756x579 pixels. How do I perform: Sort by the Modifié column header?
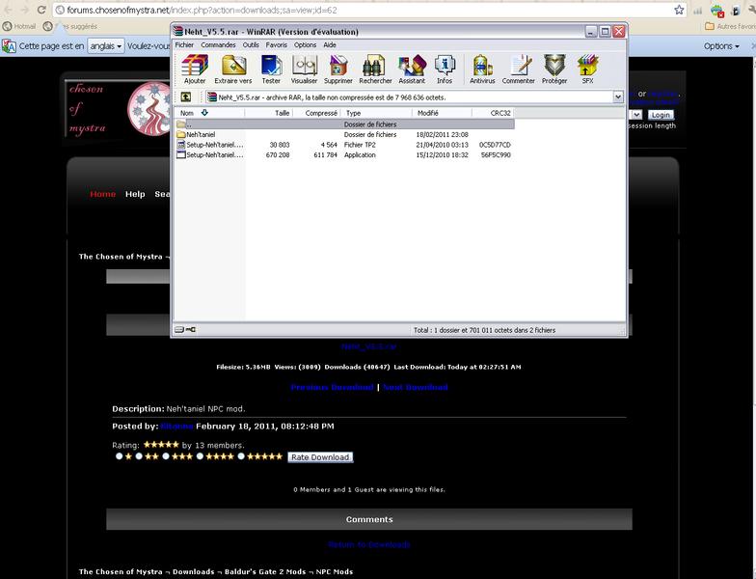click(x=442, y=113)
